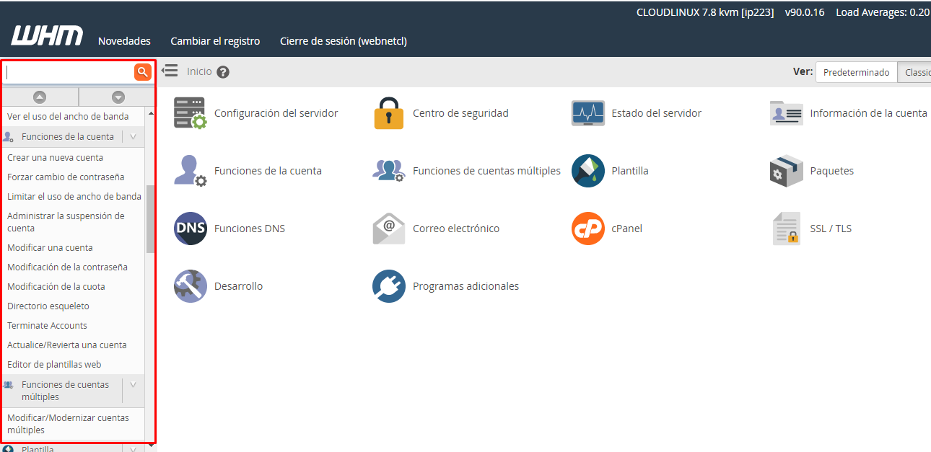This screenshot has height=452, width=931.
Task: Collapse the Funciones de cuentas múltiples sidebar section
Action: click(x=133, y=385)
